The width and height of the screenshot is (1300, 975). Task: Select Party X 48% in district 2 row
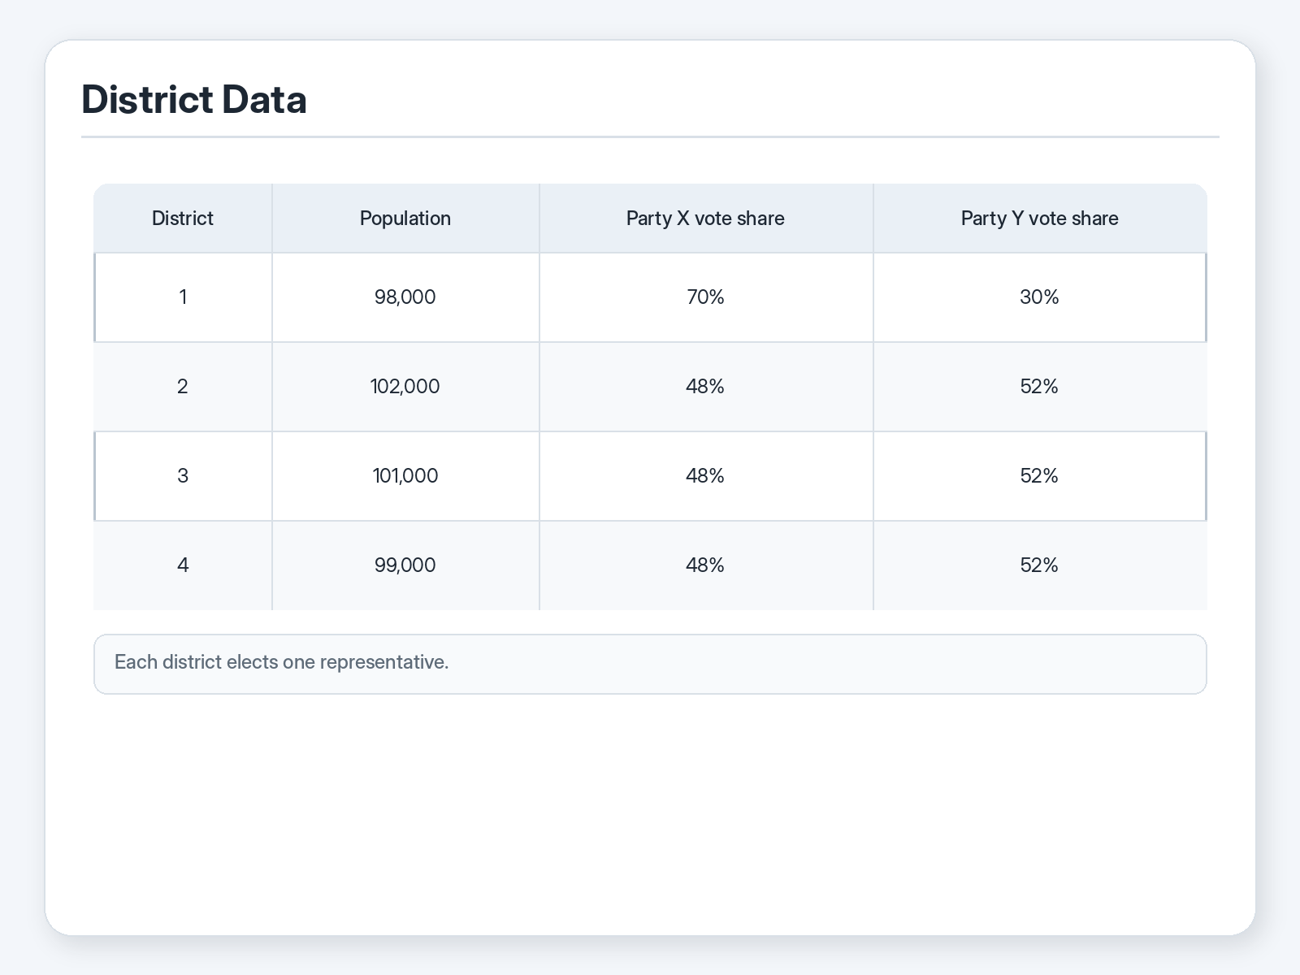[706, 387]
